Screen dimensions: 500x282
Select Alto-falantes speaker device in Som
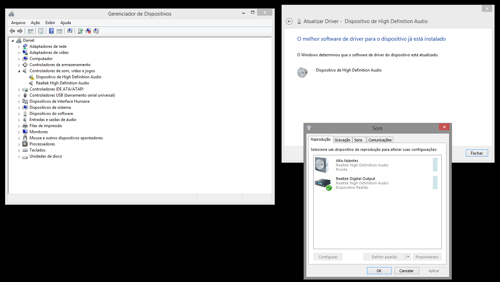click(x=377, y=165)
